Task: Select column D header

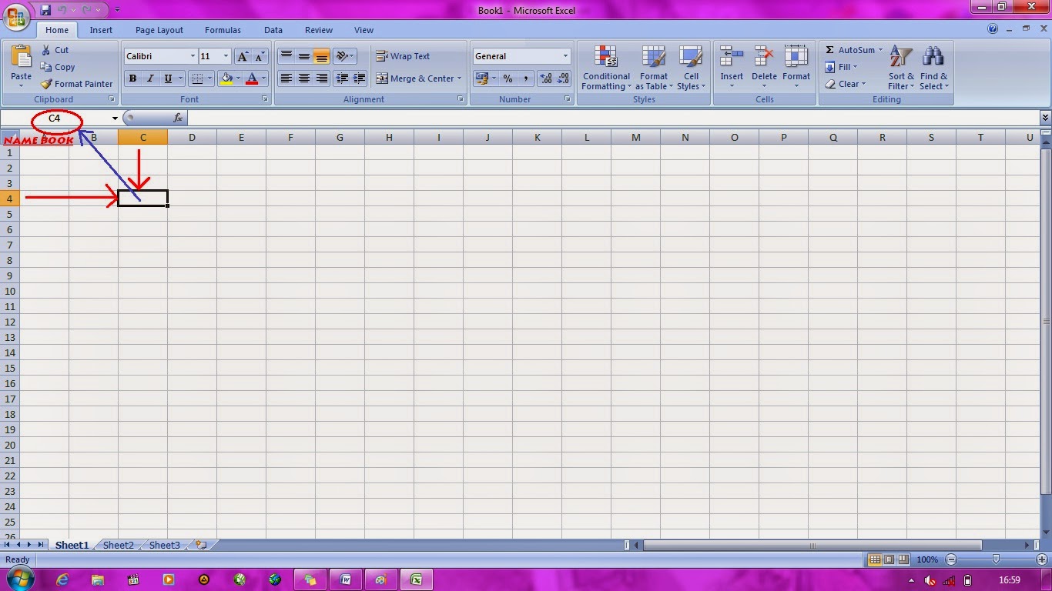Action: tap(192, 137)
